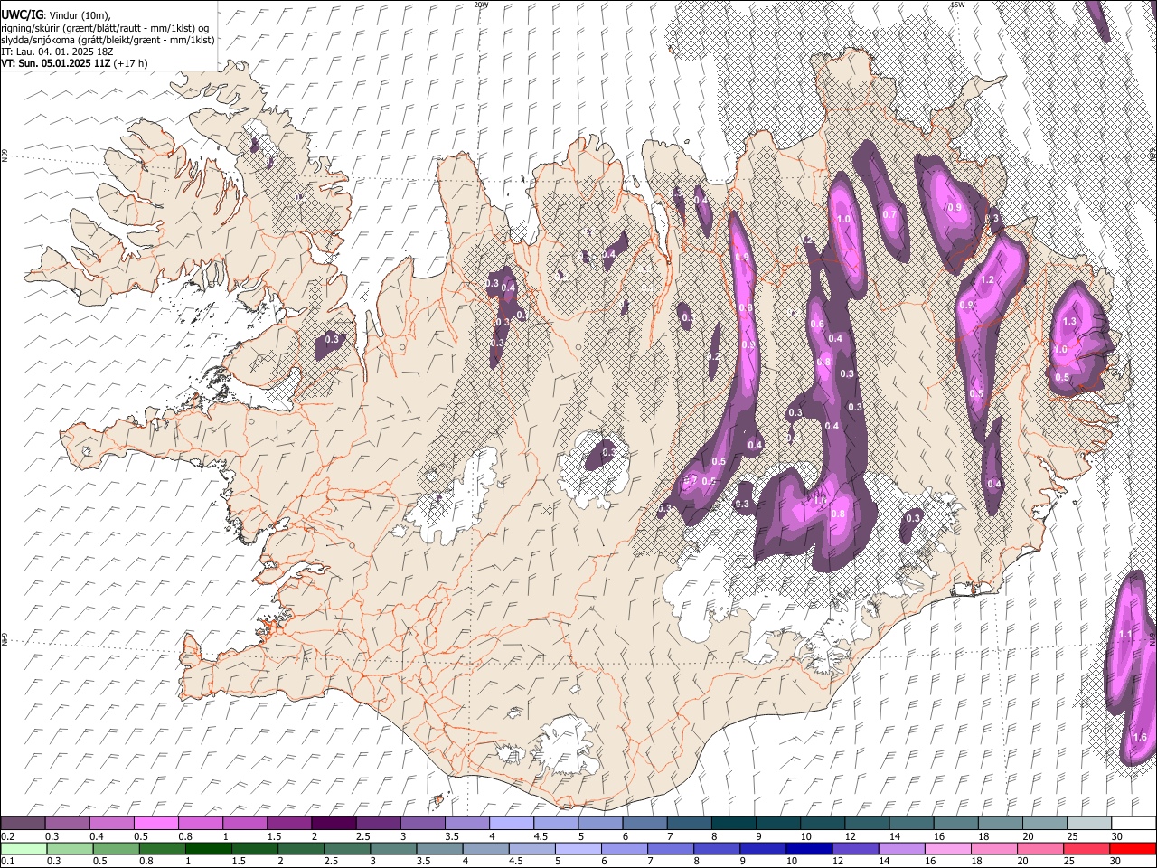Image resolution: width=1157 pixels, height=868 pixels.
Task: Pick the light lavender 4 swatch in top legend row
Action: 512,824
